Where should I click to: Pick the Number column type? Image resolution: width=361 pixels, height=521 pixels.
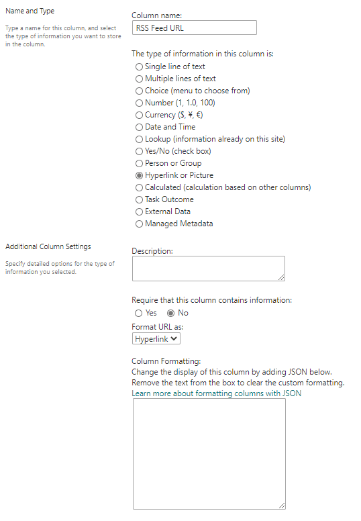pos(139,103)
